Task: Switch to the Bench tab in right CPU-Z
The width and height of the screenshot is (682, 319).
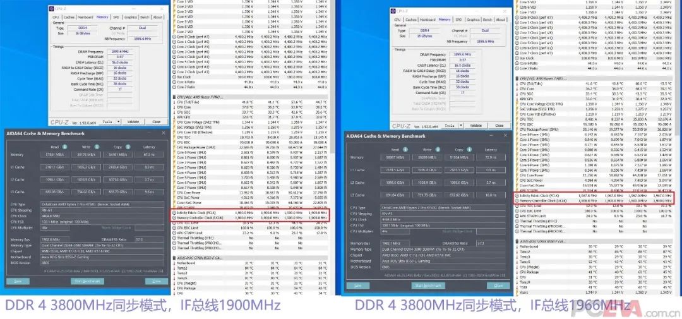Action: click(x=486, y=20)
